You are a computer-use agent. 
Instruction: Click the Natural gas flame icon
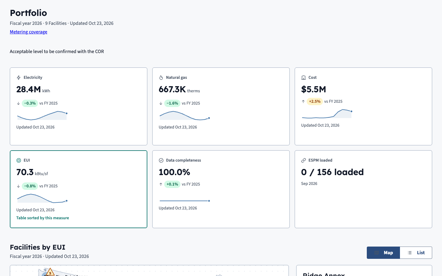161,78
